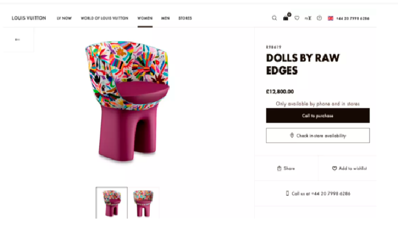Select the second chair thumbnail
398x227 pixels.
pos(143,203)
